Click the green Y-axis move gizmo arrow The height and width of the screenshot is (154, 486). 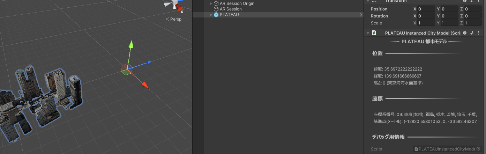[x=131, y=44]
